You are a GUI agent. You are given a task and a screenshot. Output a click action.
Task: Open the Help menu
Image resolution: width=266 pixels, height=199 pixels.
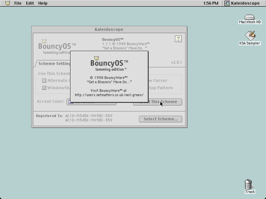click(x=43, y=3)
